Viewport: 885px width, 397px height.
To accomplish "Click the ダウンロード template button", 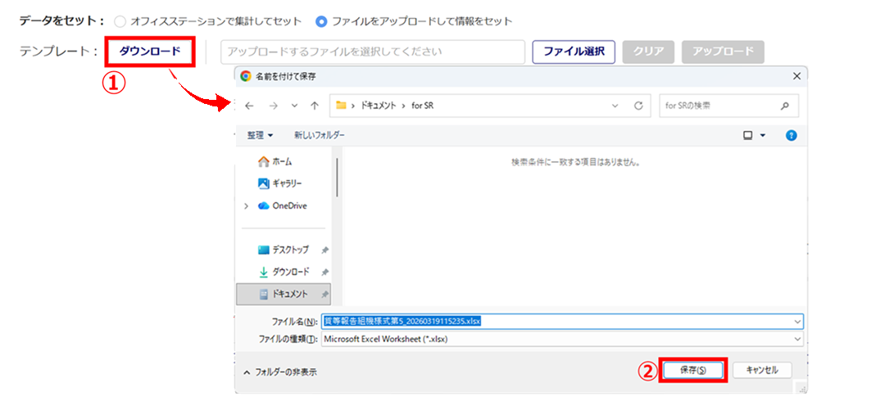I will [x=150, y=52].
